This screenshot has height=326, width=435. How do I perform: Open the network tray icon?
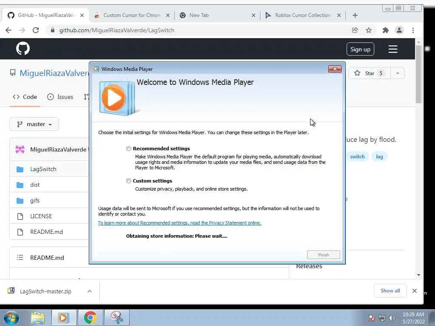(x=382, y=318)
